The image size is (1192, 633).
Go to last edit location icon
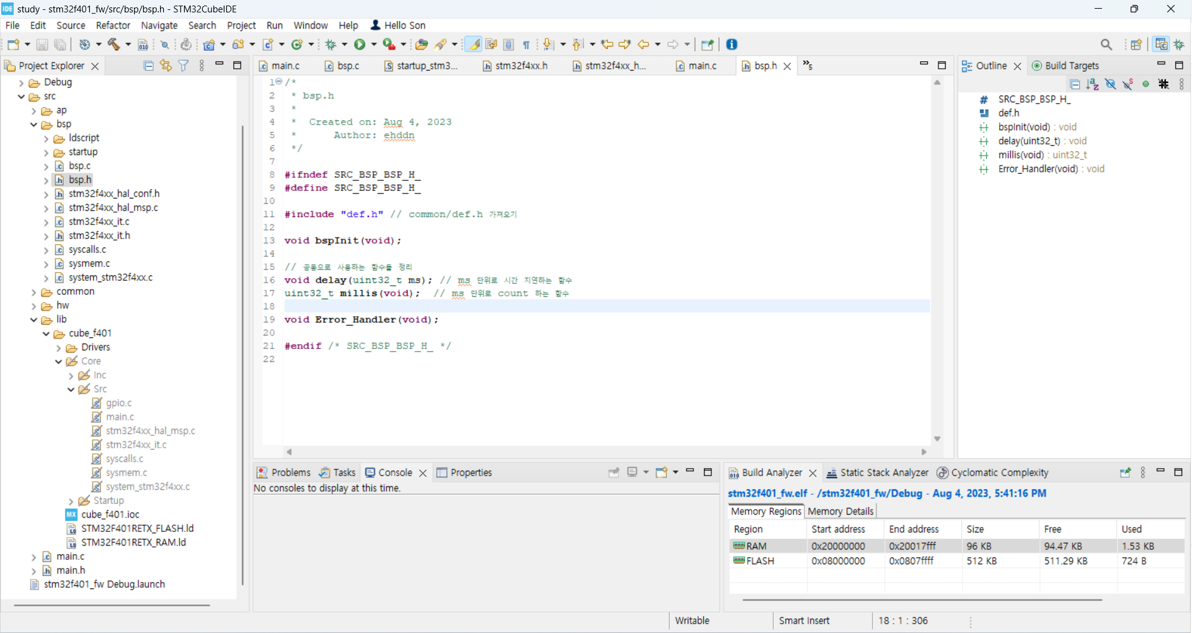[x=607, y=44]
